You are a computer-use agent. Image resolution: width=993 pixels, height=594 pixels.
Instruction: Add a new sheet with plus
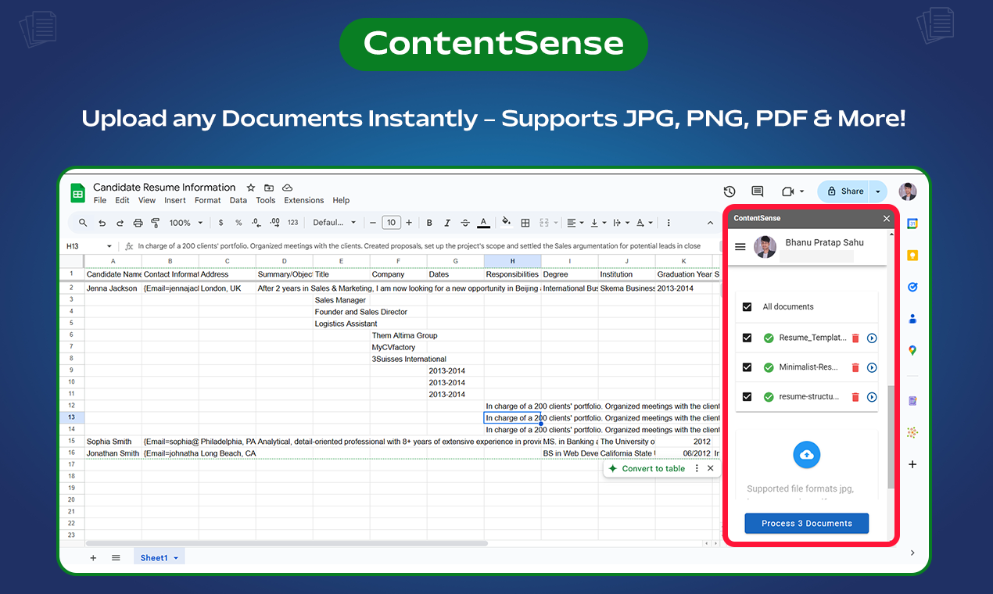[x=93, y=558]
